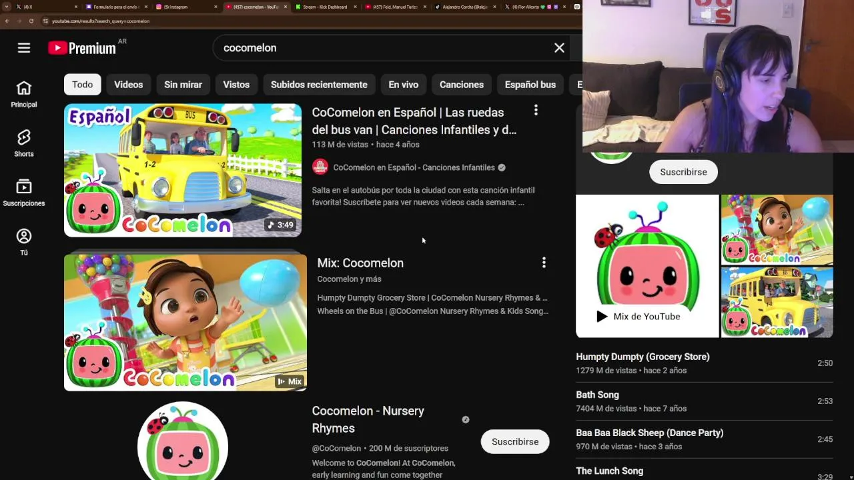Open Principal home in the sidebar

[24, 94]
